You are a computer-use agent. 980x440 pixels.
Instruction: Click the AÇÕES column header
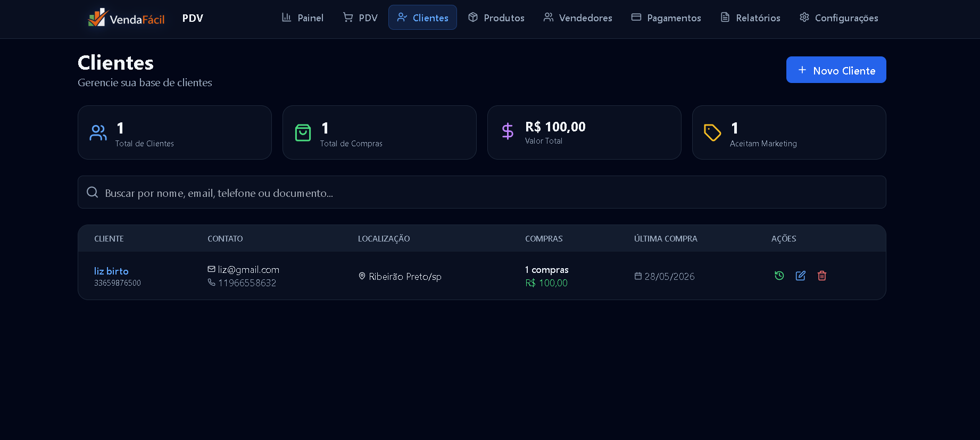784,238
